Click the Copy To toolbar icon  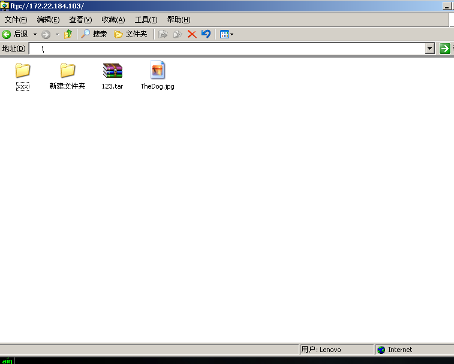(x=177, y=34)
